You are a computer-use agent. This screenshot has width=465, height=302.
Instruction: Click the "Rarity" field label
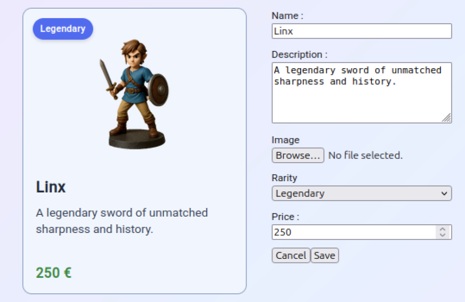coord(284,178)
